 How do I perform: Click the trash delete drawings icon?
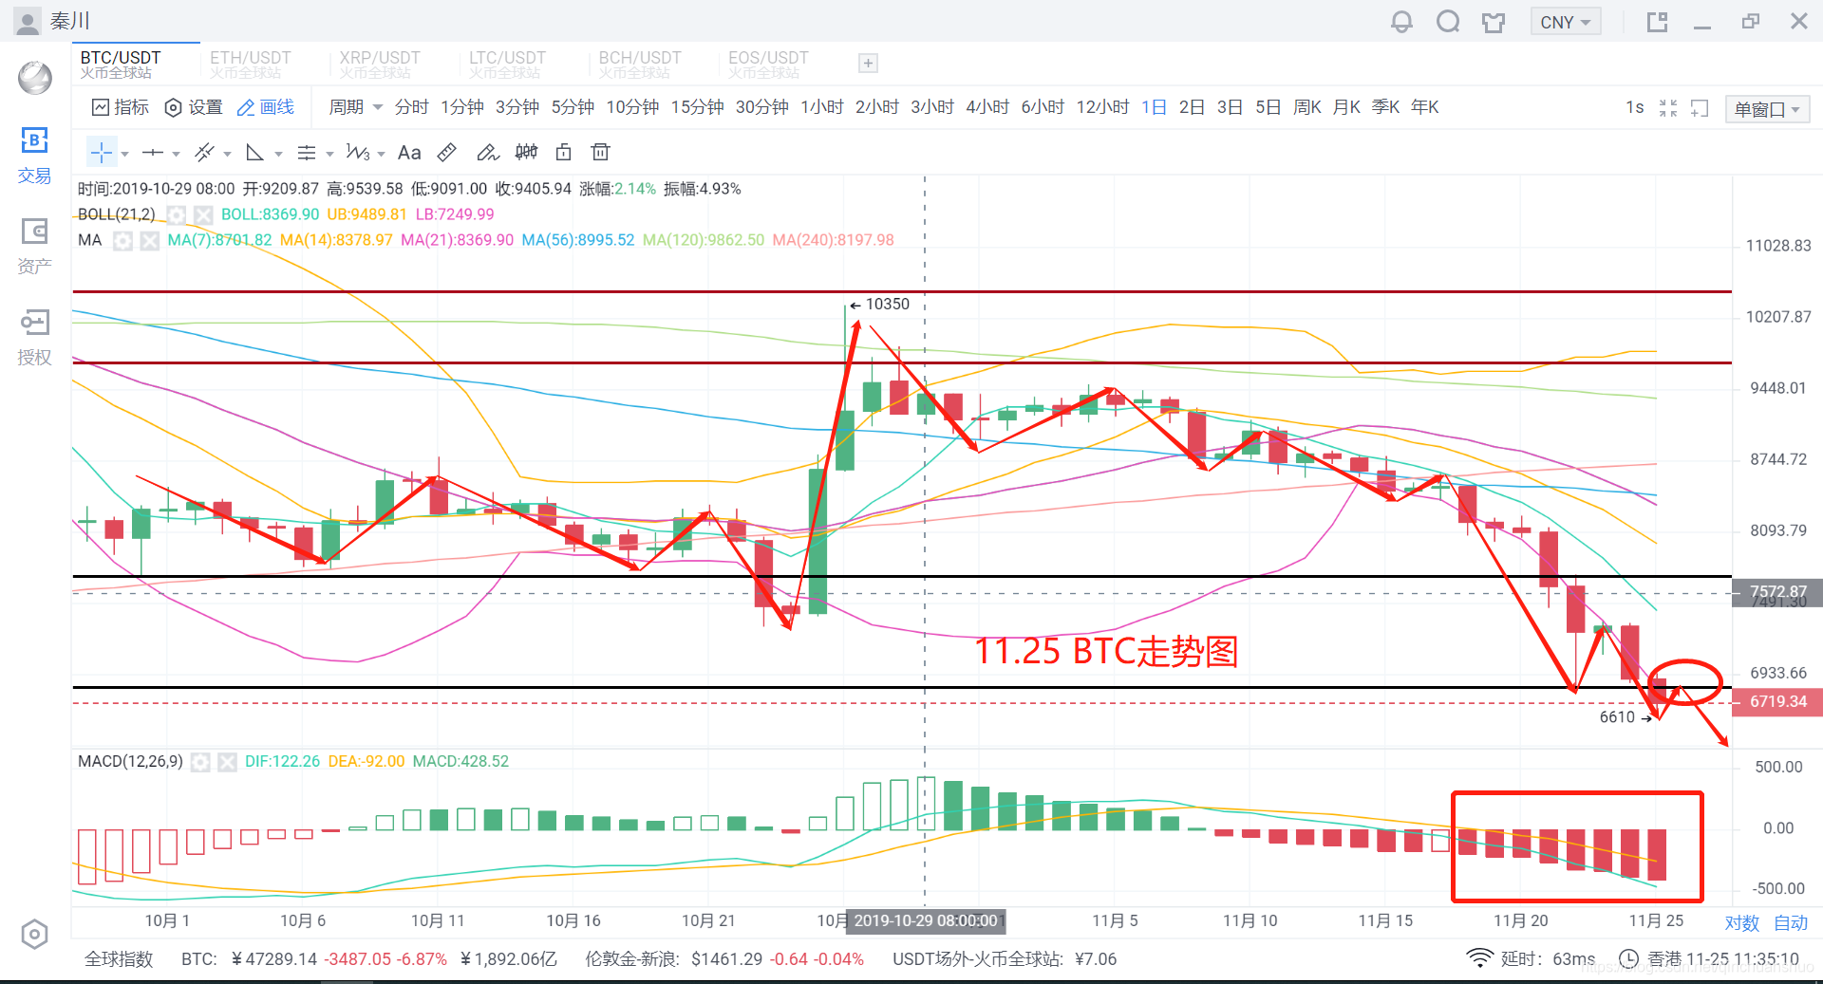tap(600, 152)
